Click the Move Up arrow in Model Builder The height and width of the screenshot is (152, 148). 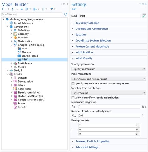12,9
